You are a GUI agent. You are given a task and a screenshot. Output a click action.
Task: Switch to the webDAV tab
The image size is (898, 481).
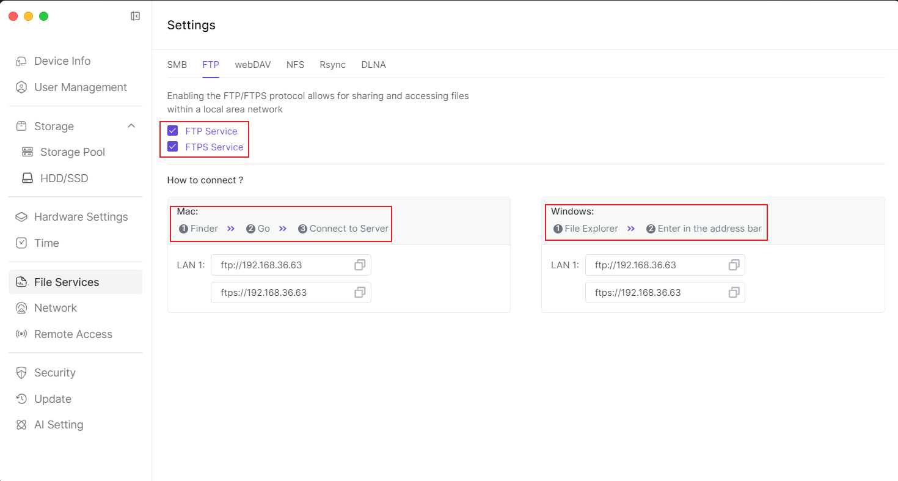(x=253, y=65)
